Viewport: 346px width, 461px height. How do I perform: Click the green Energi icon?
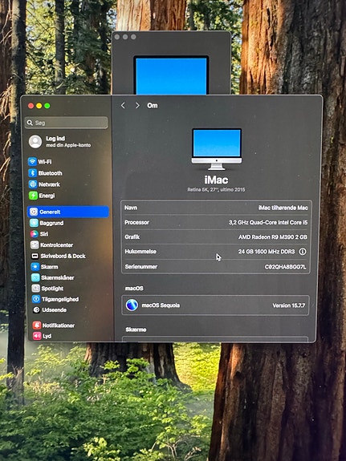pos(33,196)
